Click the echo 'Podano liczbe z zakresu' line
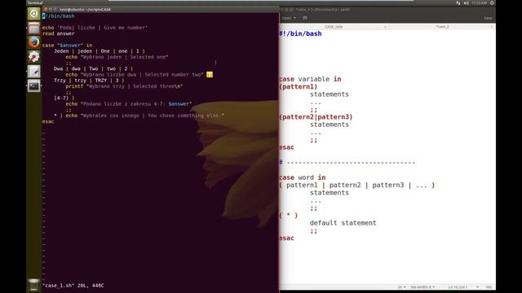 pos(129,104)
